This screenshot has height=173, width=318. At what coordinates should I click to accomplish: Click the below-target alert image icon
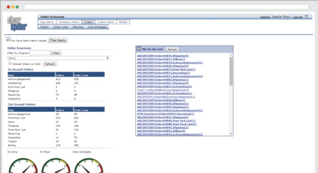pyautogui.click(x=8, y=39)
